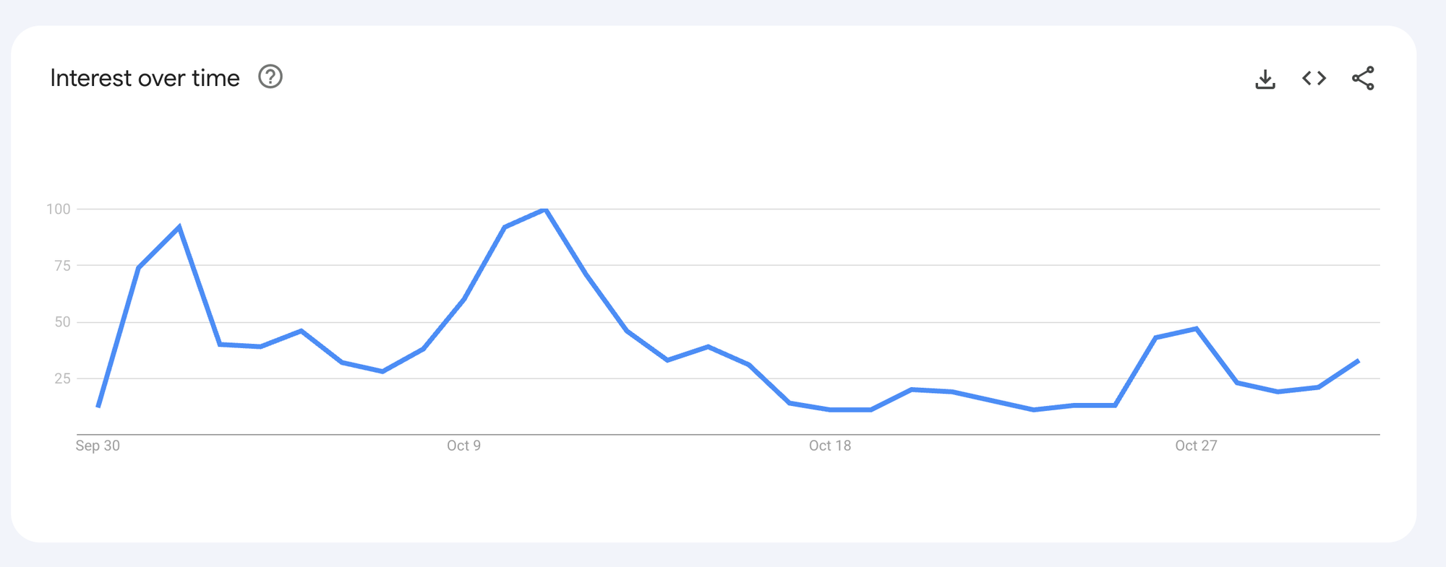Click the "Sep 30" date axis label
Screen dimensions: 1446x567
point(98,446)
